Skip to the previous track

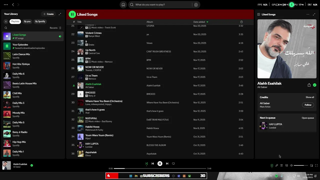click(153, 164)
